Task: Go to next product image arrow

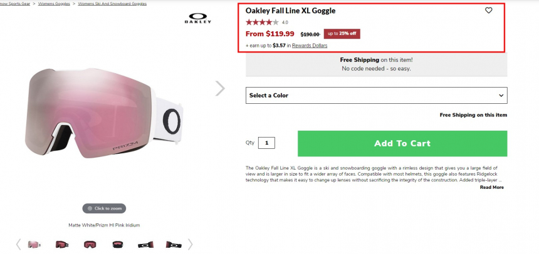Action: pyautogui.click(x=220, y=88)
